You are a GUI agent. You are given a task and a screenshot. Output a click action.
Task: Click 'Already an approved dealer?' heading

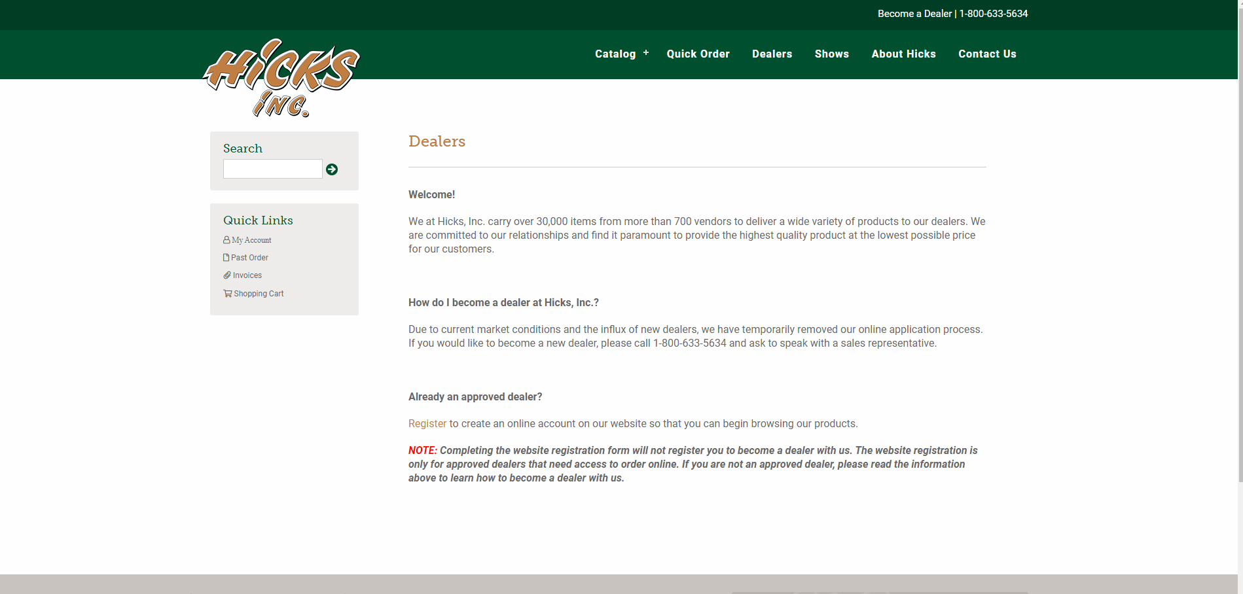coord(475,397)
